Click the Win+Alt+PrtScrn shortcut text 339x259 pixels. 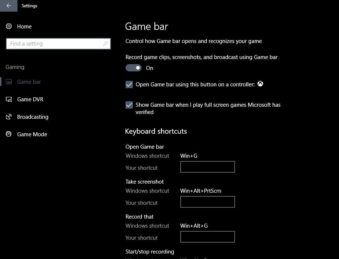(x=201, y=191)
